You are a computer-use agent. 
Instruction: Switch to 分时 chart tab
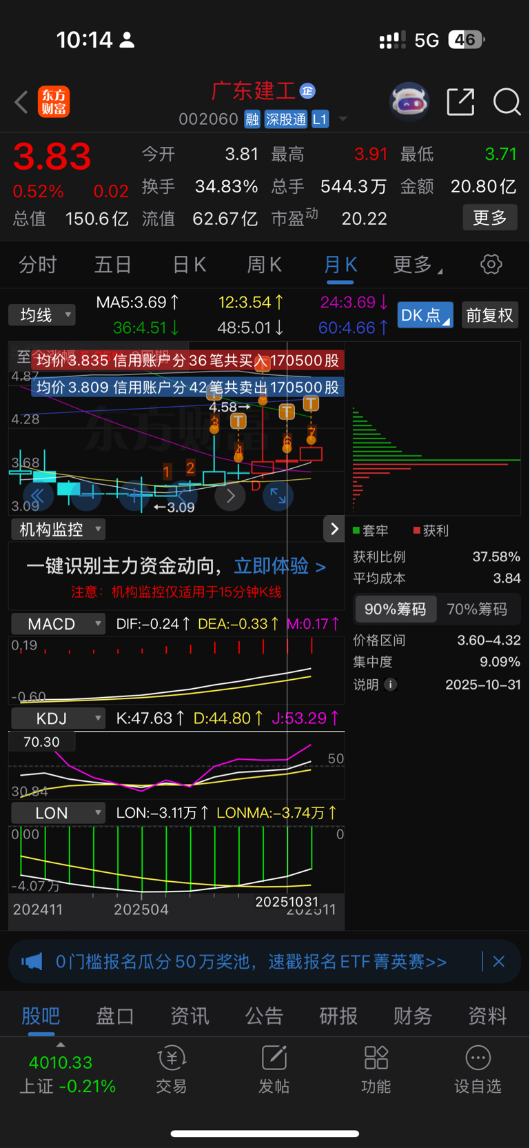tap(38, 264)
